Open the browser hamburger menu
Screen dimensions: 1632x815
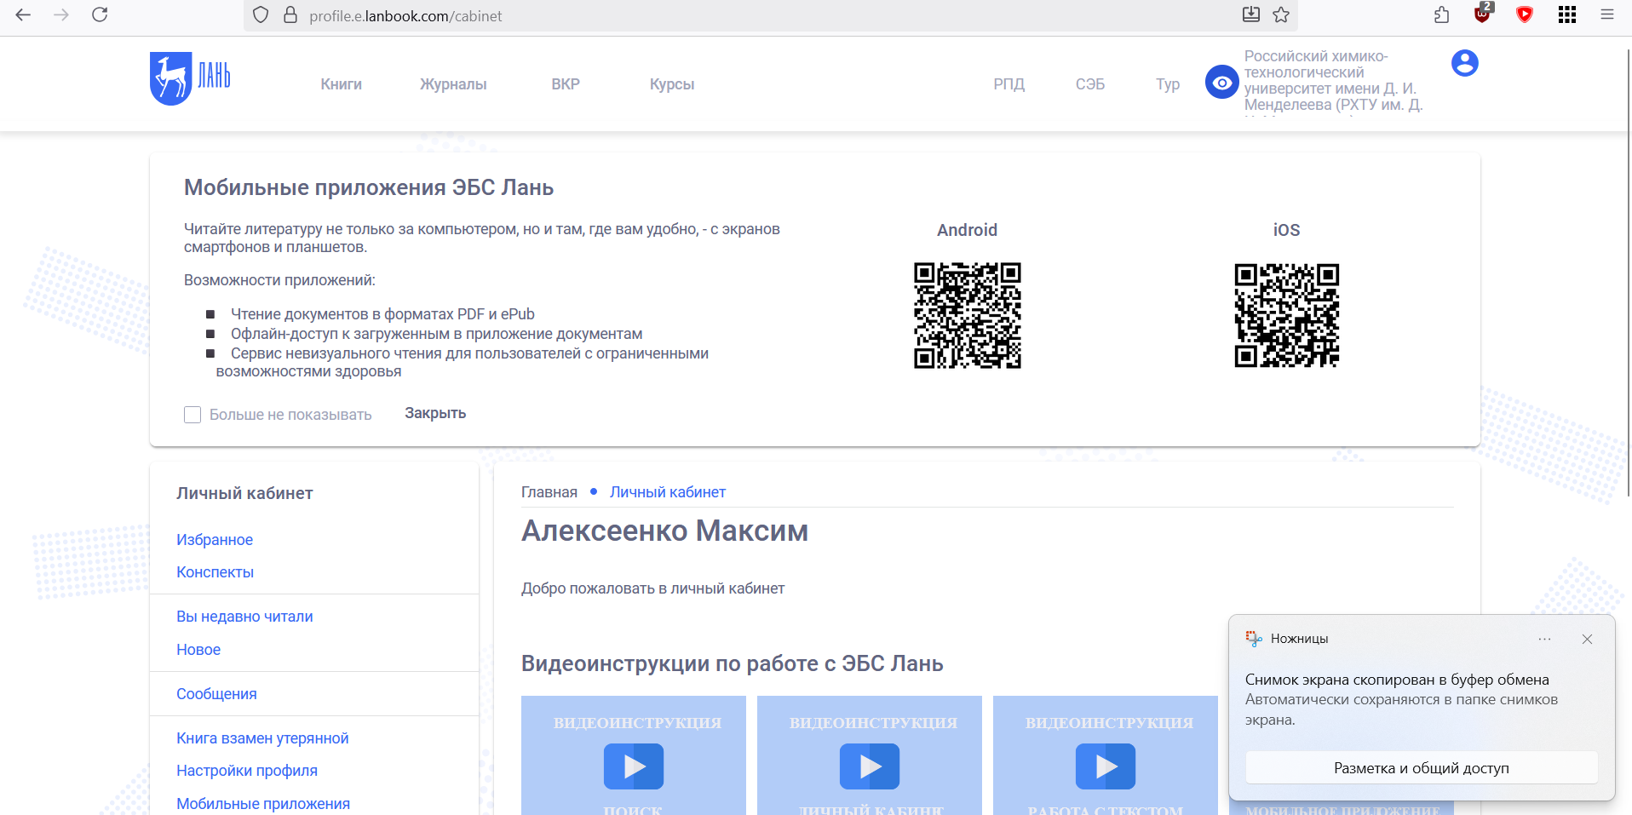pyautogui.click(x=1607, y=15)
